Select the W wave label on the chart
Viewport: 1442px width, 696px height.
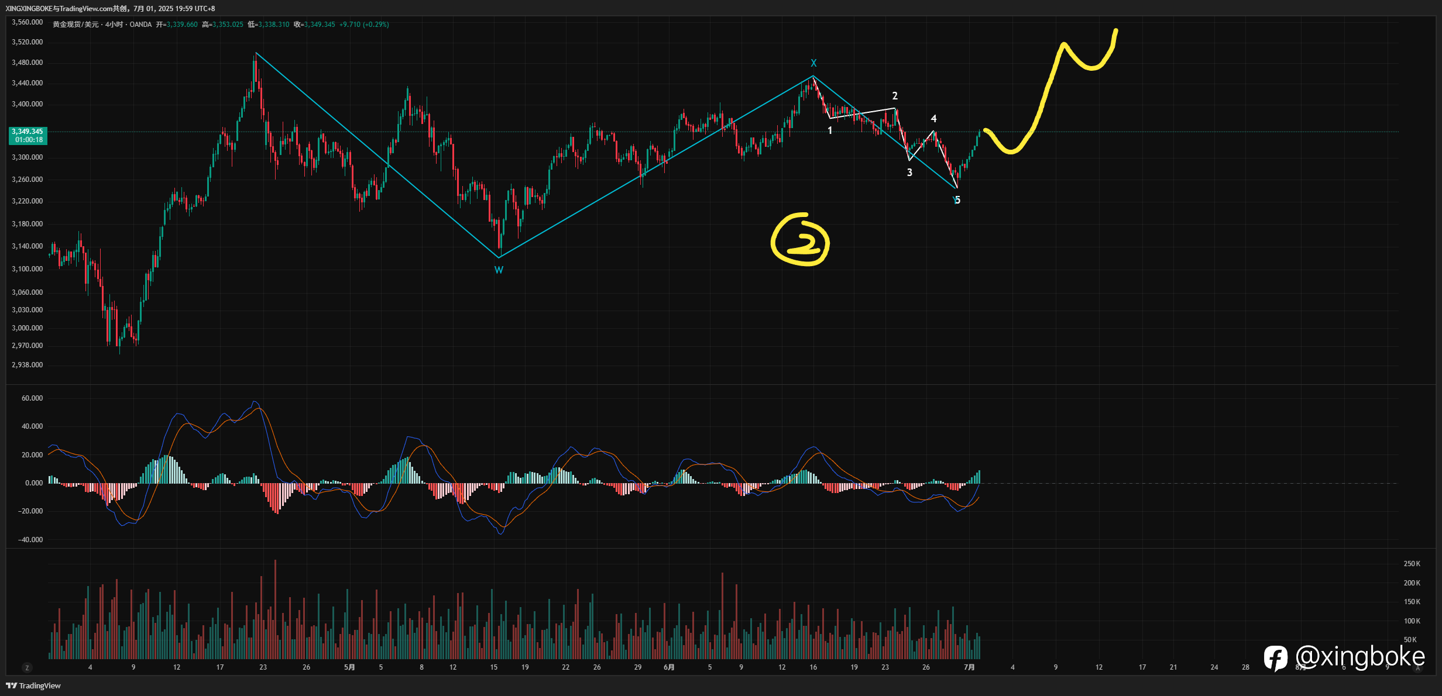click(x=499, y=270)
